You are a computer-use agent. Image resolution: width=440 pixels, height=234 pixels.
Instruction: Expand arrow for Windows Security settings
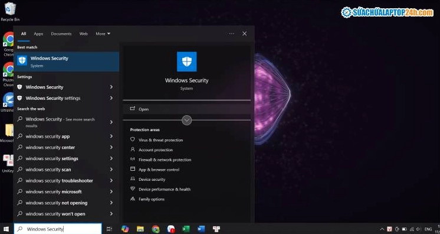(111, 98)
